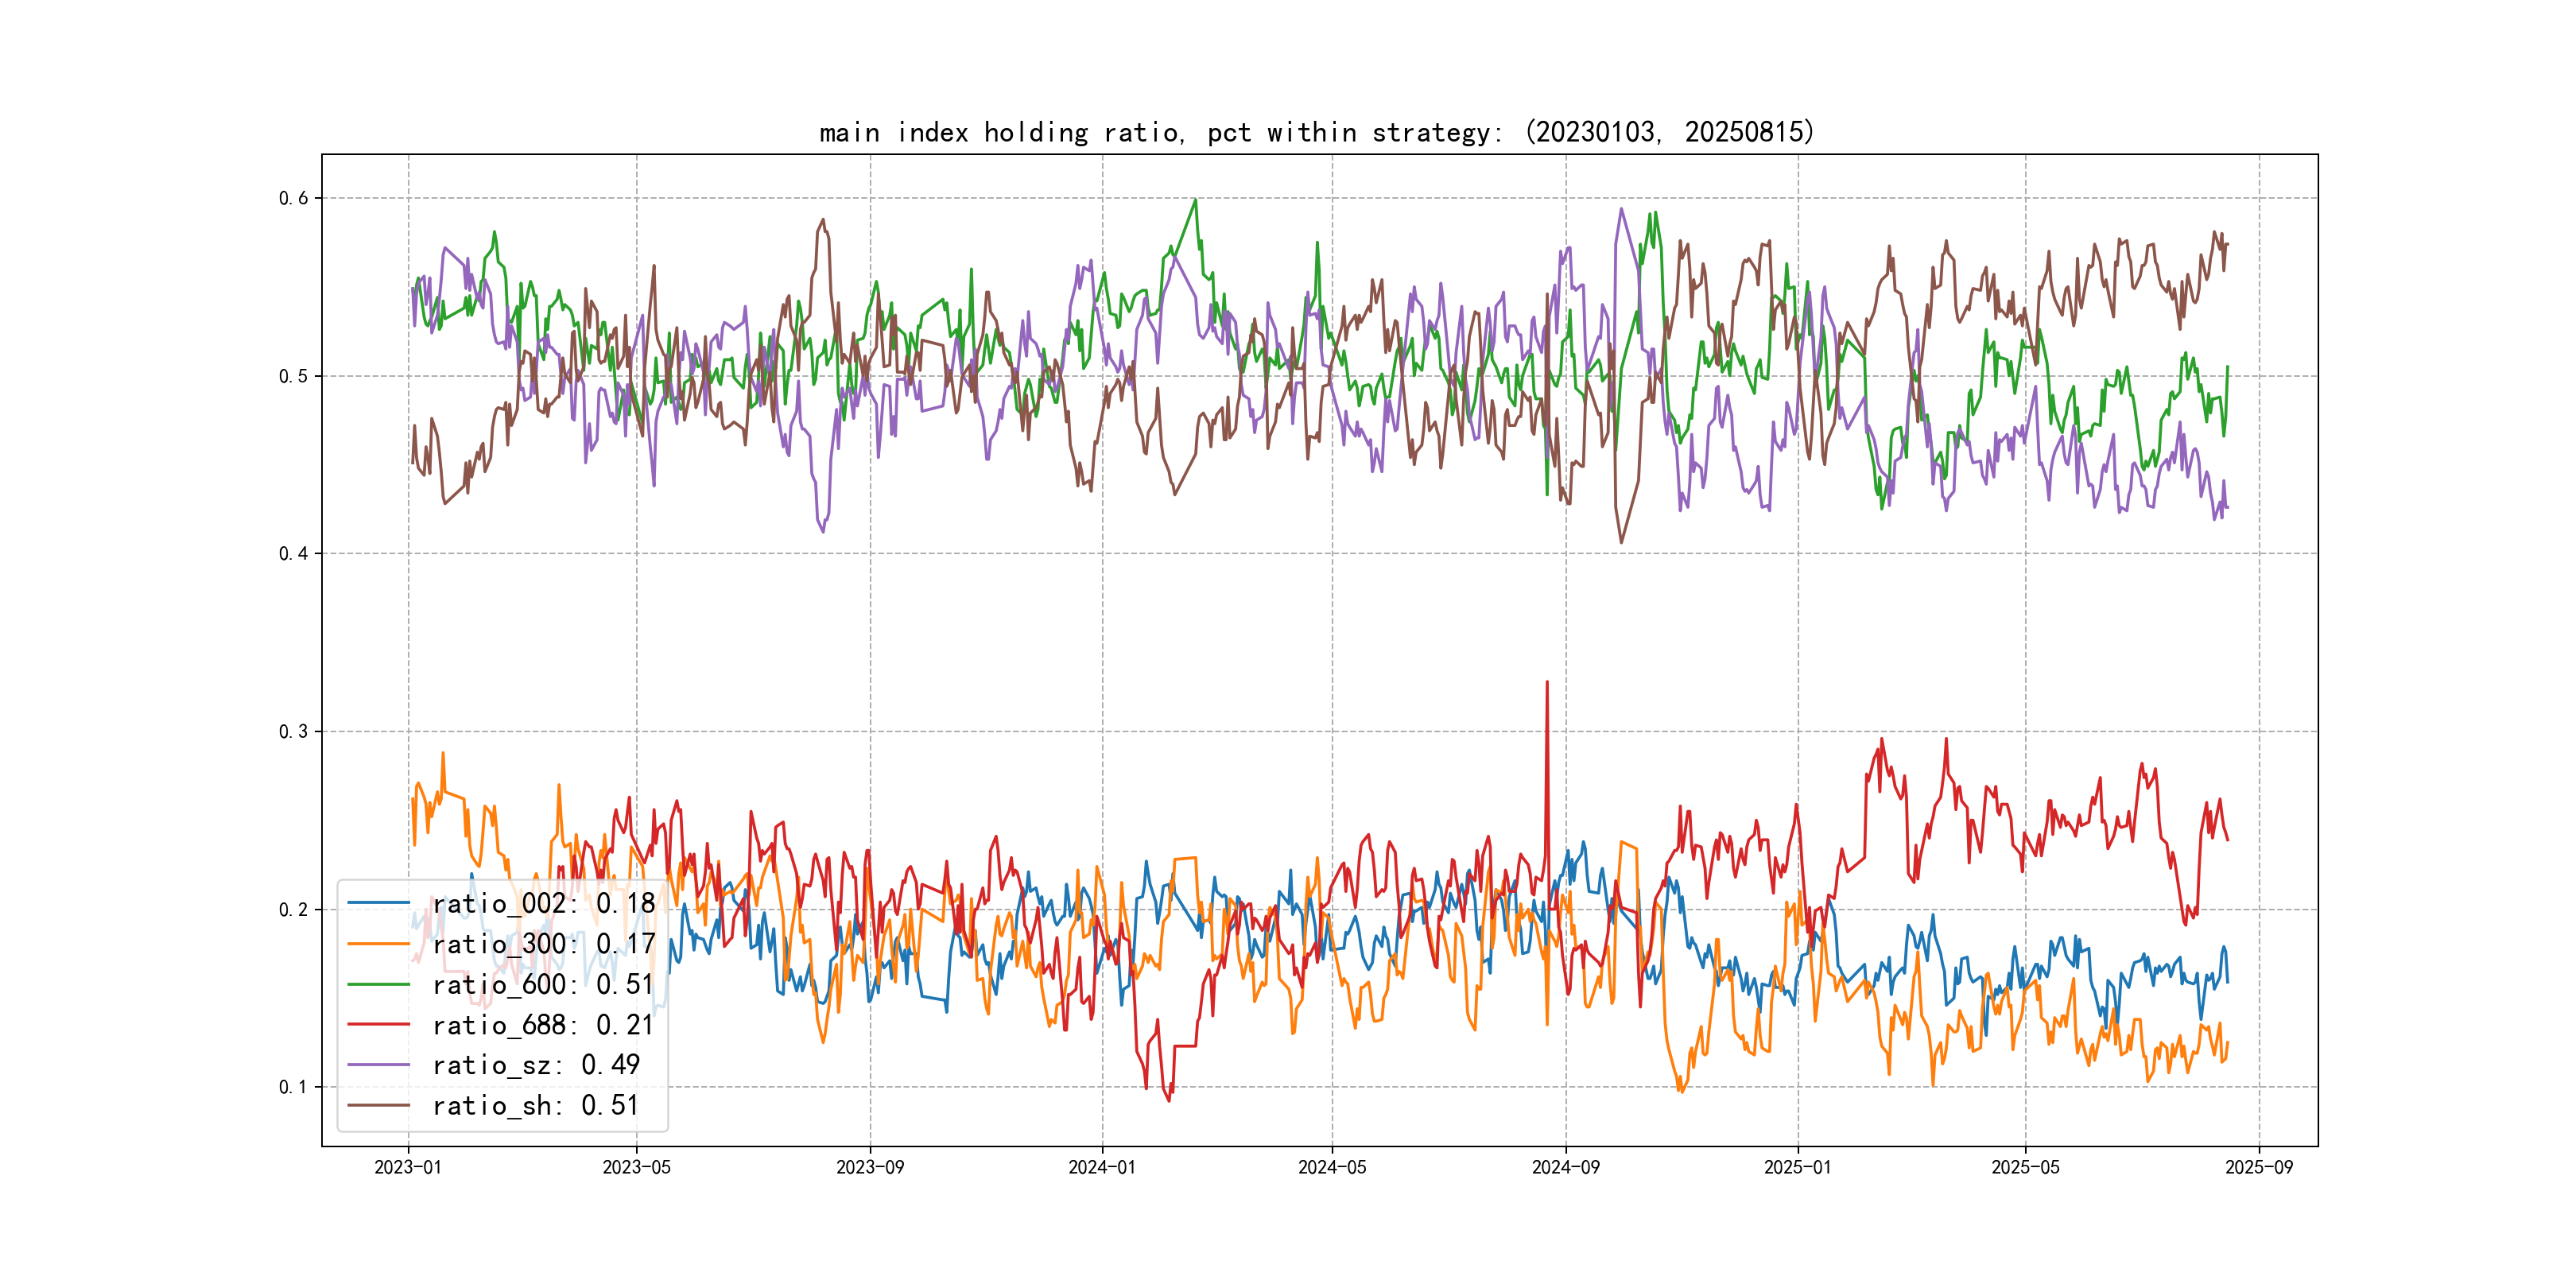Click the 2024-01 x-axis tick label

click(1102, 1168)
